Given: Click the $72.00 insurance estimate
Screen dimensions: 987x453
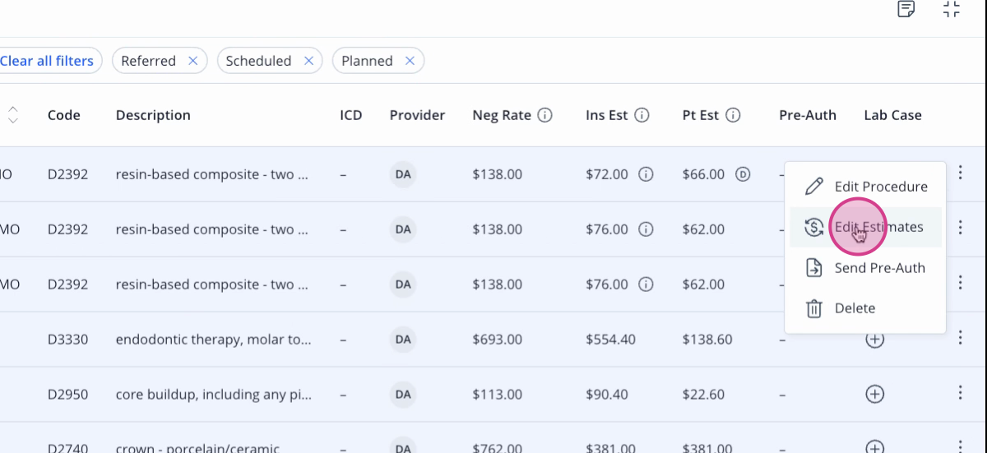Looking at the screenshot, I should (x=607, y=174).
